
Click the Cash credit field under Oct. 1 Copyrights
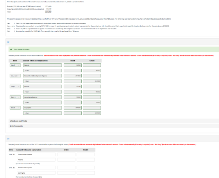click(92, 113)
